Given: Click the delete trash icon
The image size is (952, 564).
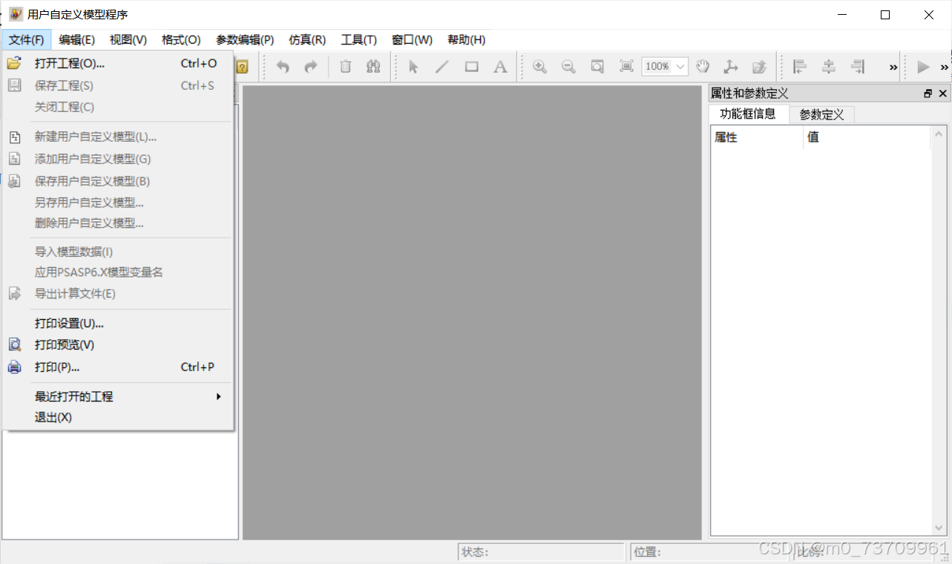Looking at the screenshot, I should pos(345,66).
